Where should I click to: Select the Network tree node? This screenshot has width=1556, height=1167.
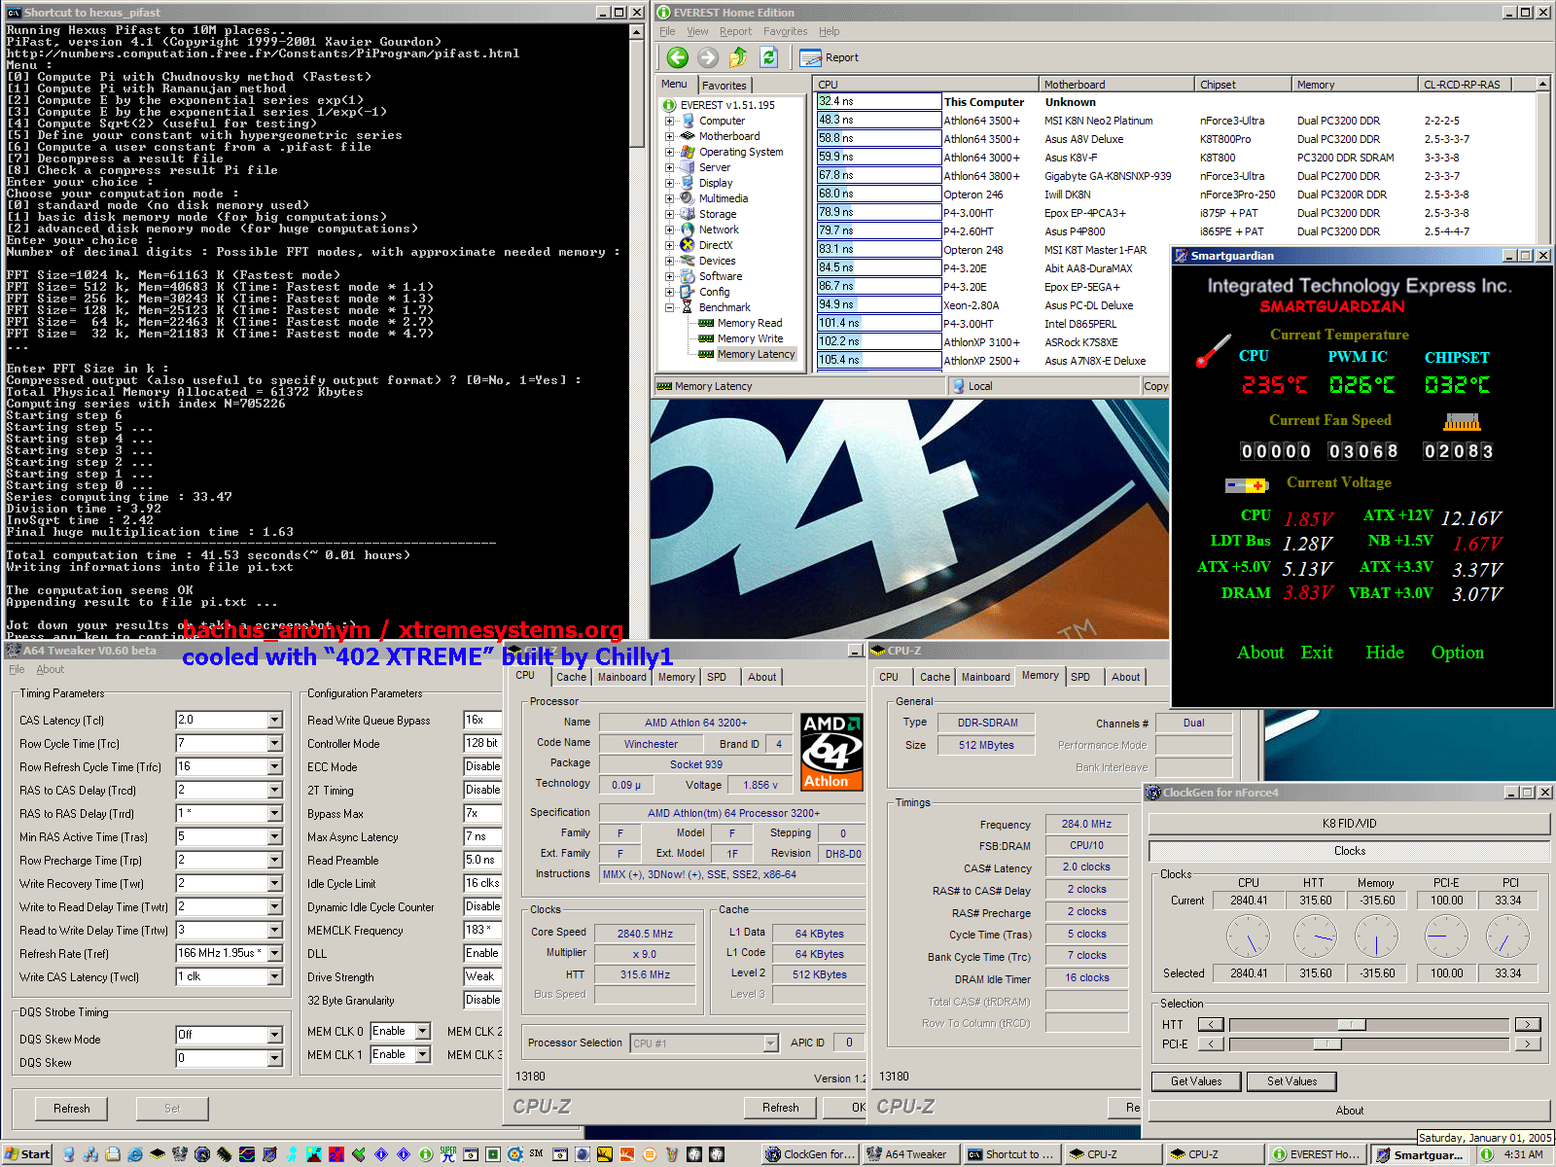(719, 230)
